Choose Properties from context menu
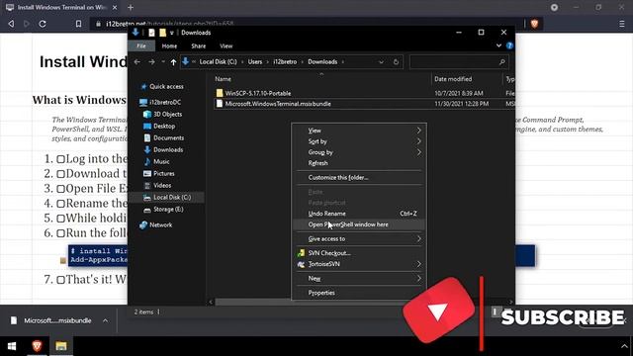 click(359, 293)
